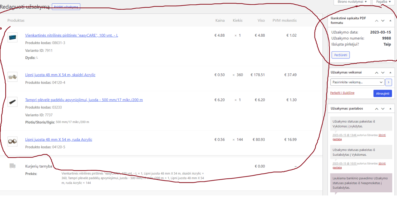
Task: Click the Atnaujinti button
Action: [x=383, y=93]
